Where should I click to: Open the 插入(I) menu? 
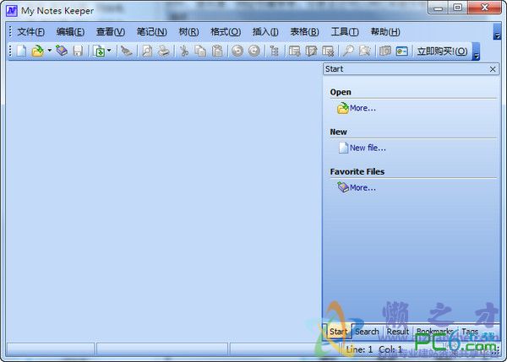(x=264, y=32)
